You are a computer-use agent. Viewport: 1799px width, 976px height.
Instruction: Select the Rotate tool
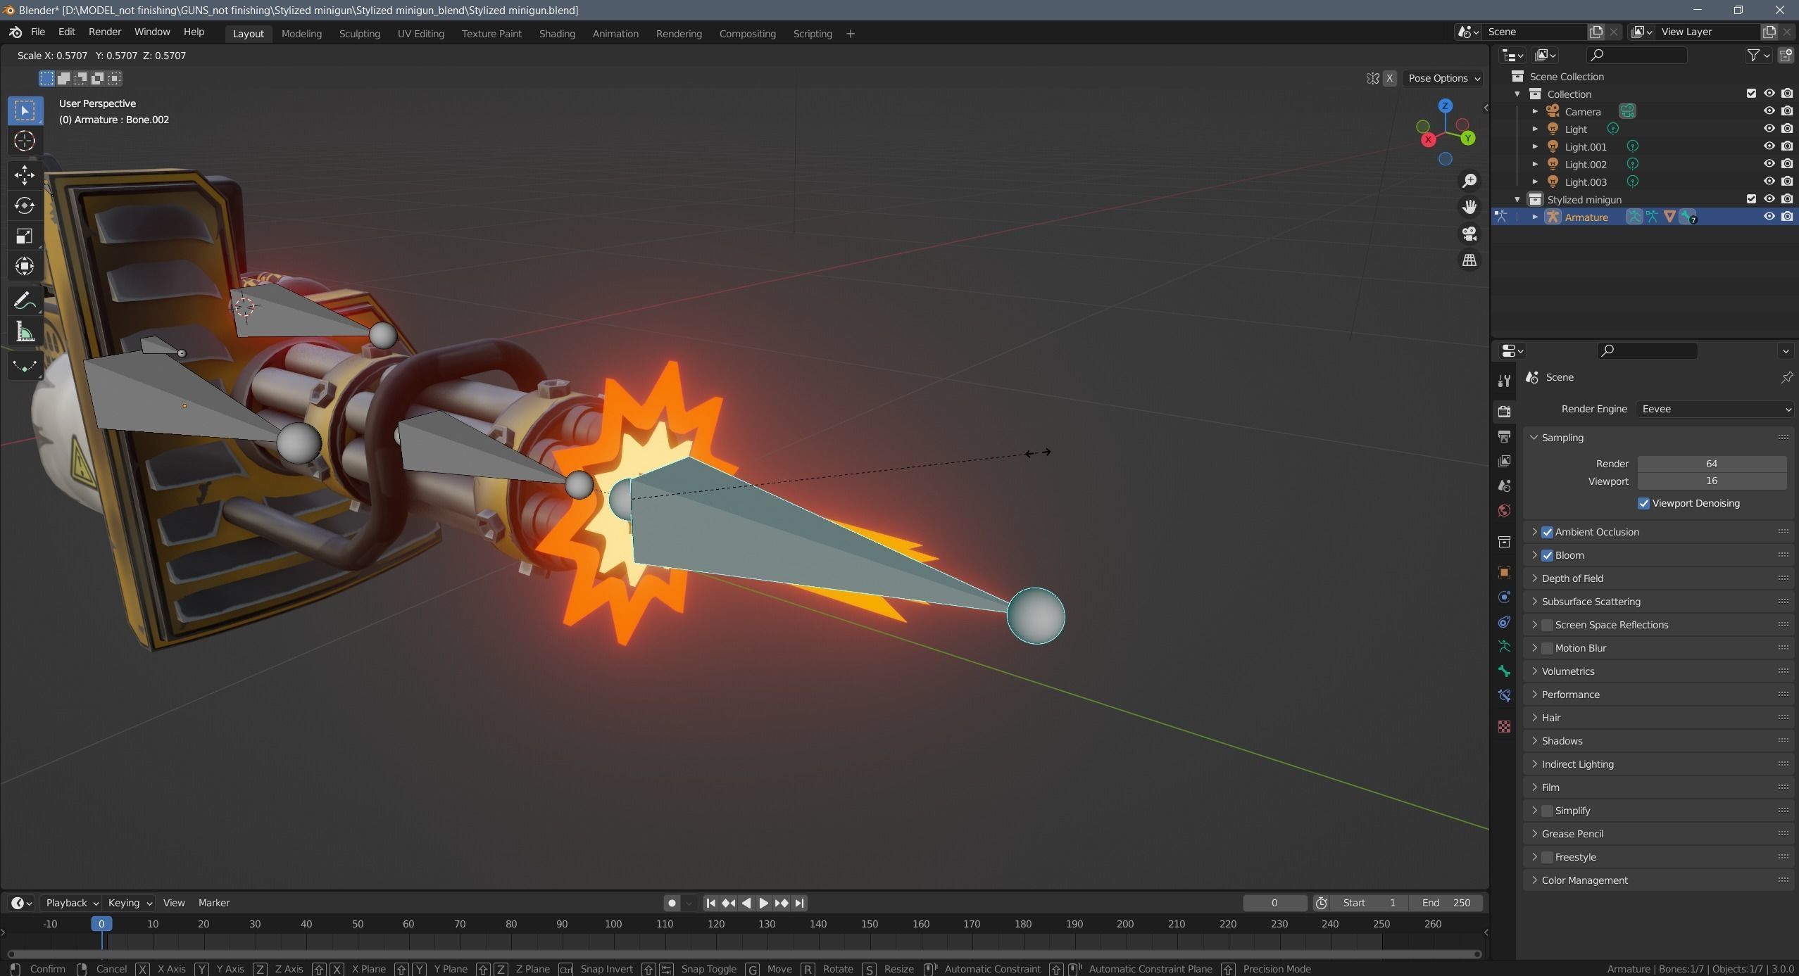25,205
